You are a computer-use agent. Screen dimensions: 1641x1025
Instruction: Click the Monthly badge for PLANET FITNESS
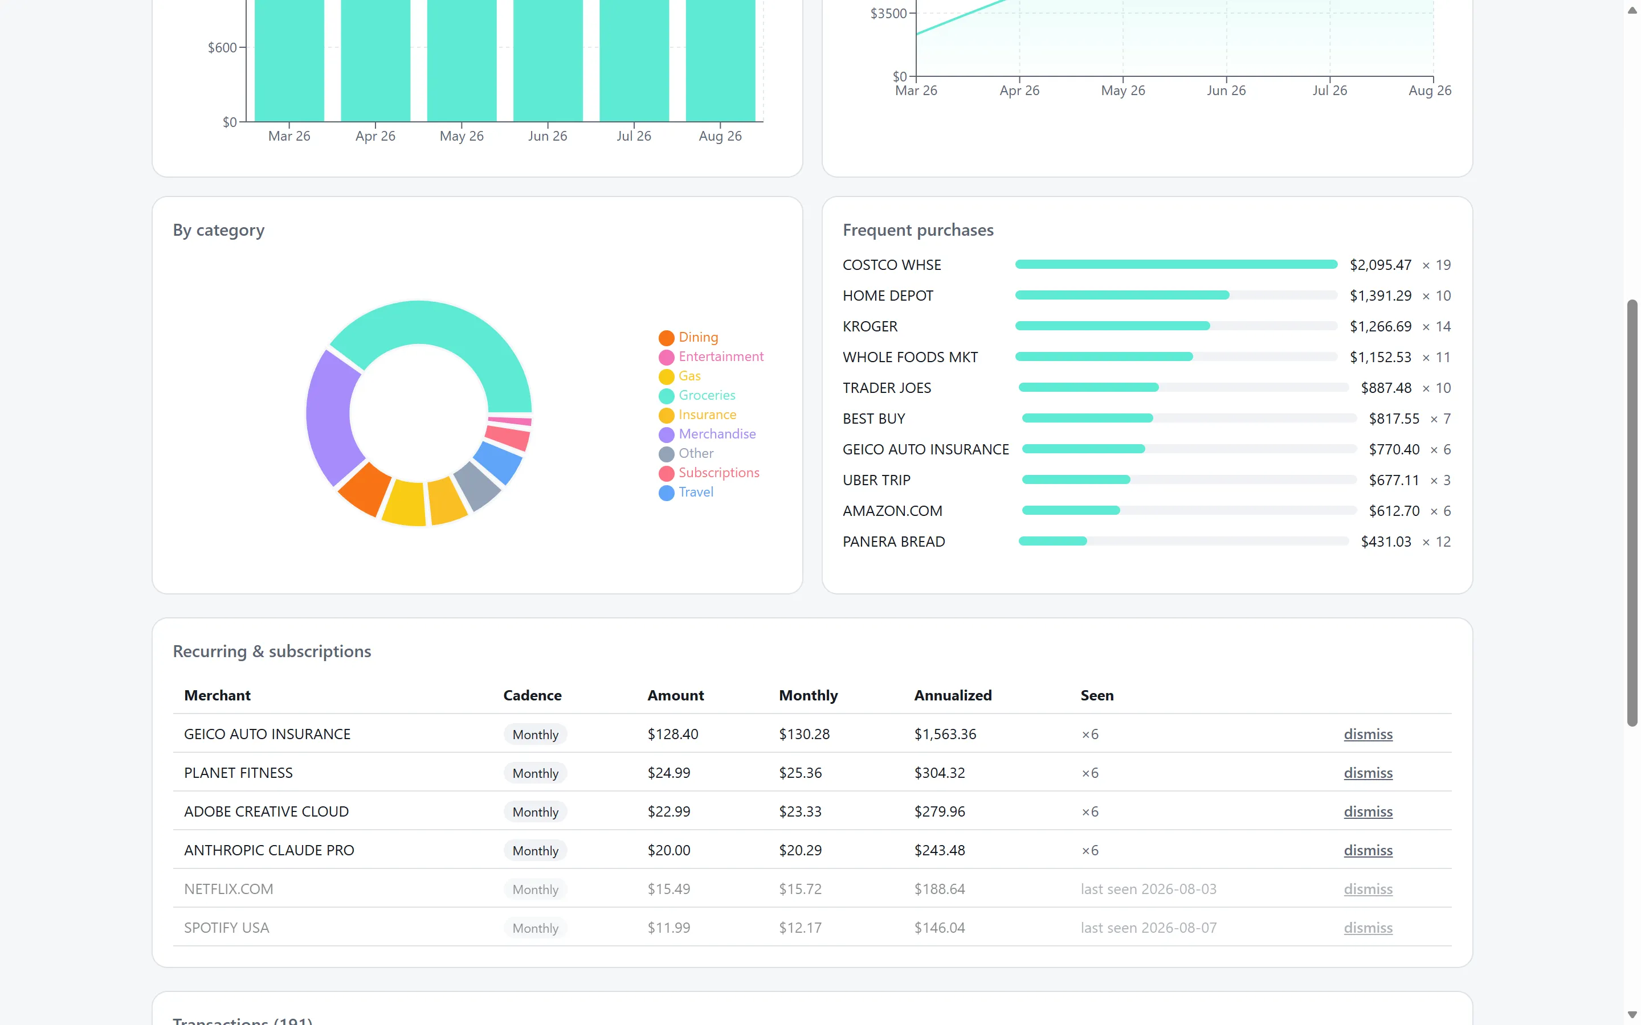click(535, 773)
